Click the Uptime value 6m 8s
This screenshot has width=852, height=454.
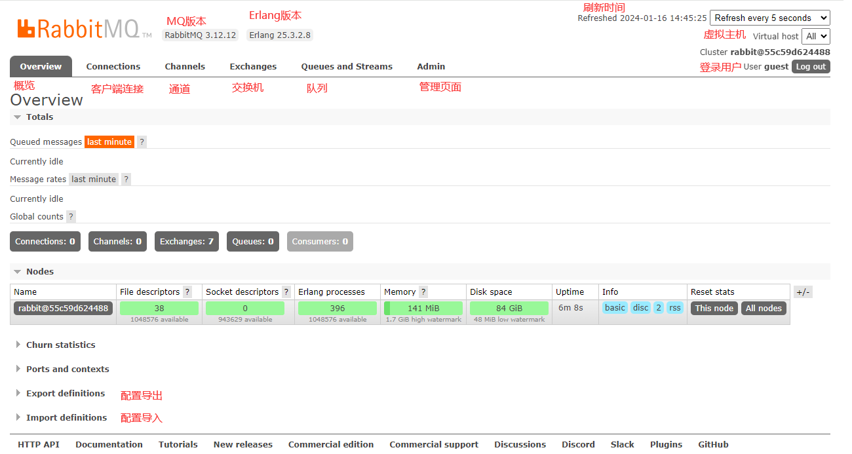(571, 308)
